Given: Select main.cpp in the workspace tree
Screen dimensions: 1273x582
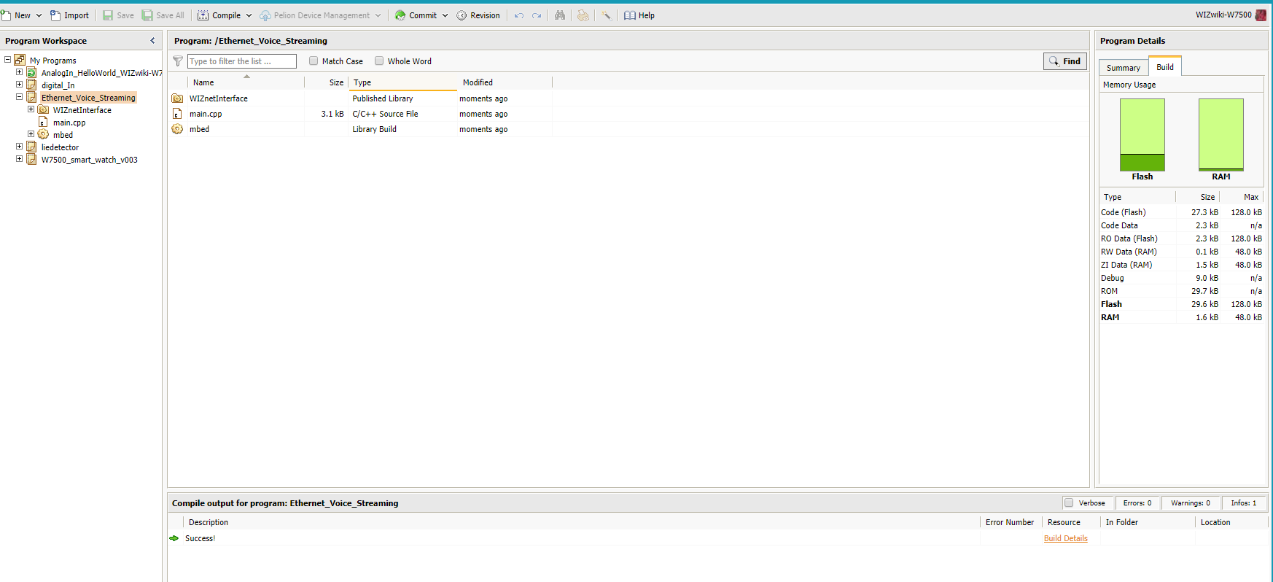Looking at the screenshot, I should 69,123.
